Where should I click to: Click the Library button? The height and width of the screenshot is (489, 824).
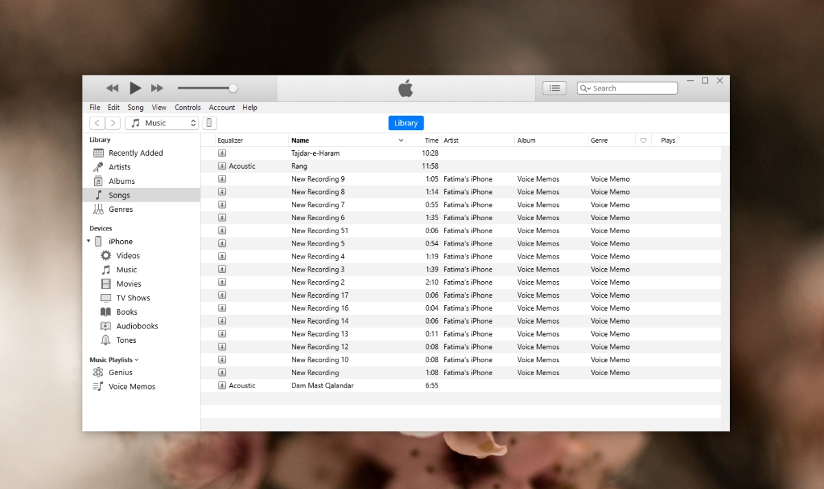405,123
